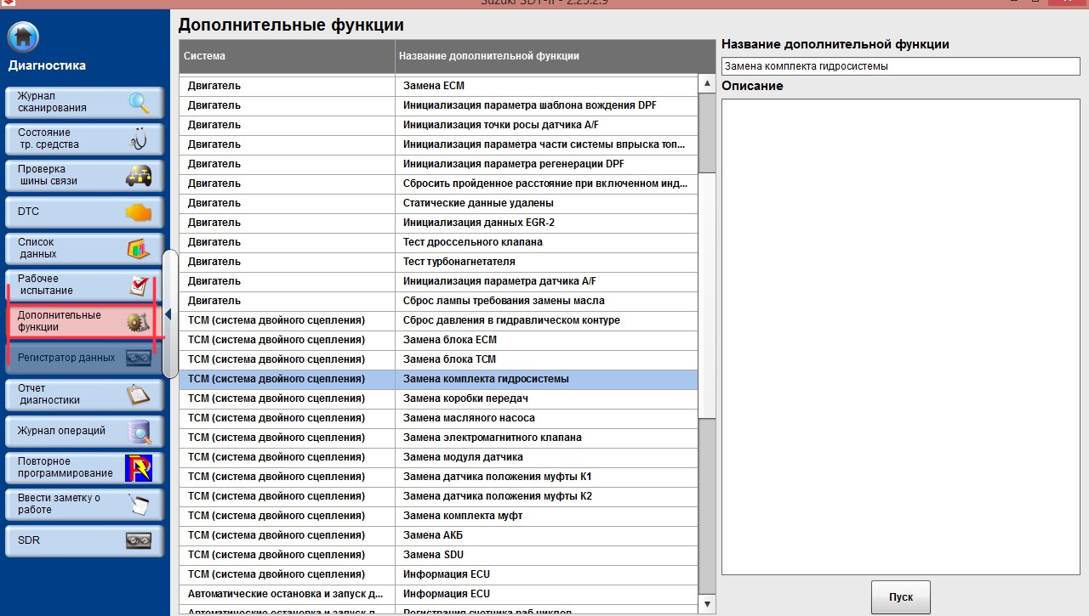Open Отчет диагностики menu item
This screenshot has height=616, width=1089.
[x=83, y=394]
